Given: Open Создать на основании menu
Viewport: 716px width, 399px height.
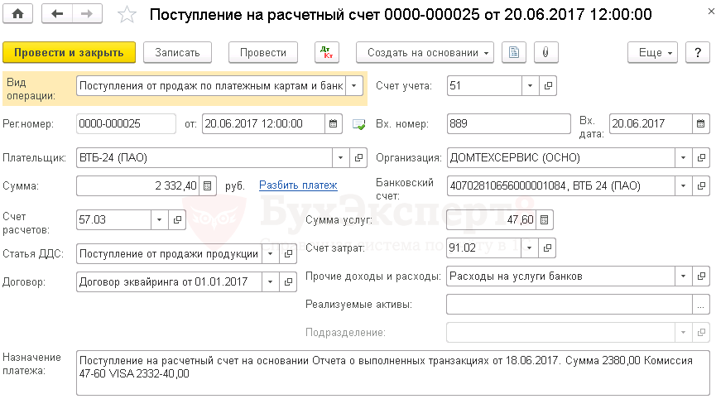Looking at the screenshot, I should pyautogui.click(x=425, y=52).
